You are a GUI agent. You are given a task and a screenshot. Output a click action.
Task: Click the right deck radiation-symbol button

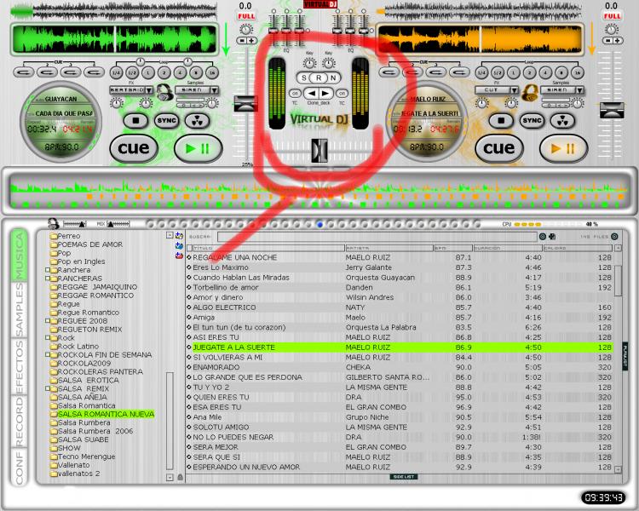tap(562, 121)
